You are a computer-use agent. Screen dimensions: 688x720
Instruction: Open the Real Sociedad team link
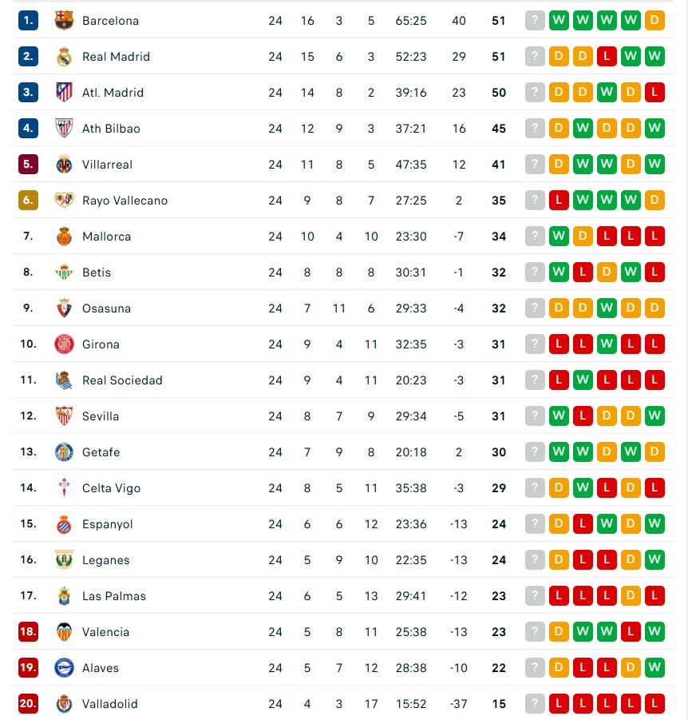click(122, 380)
